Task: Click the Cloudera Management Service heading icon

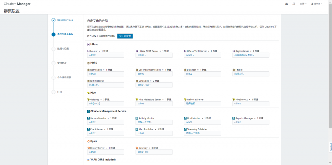Action: (89, 111)
